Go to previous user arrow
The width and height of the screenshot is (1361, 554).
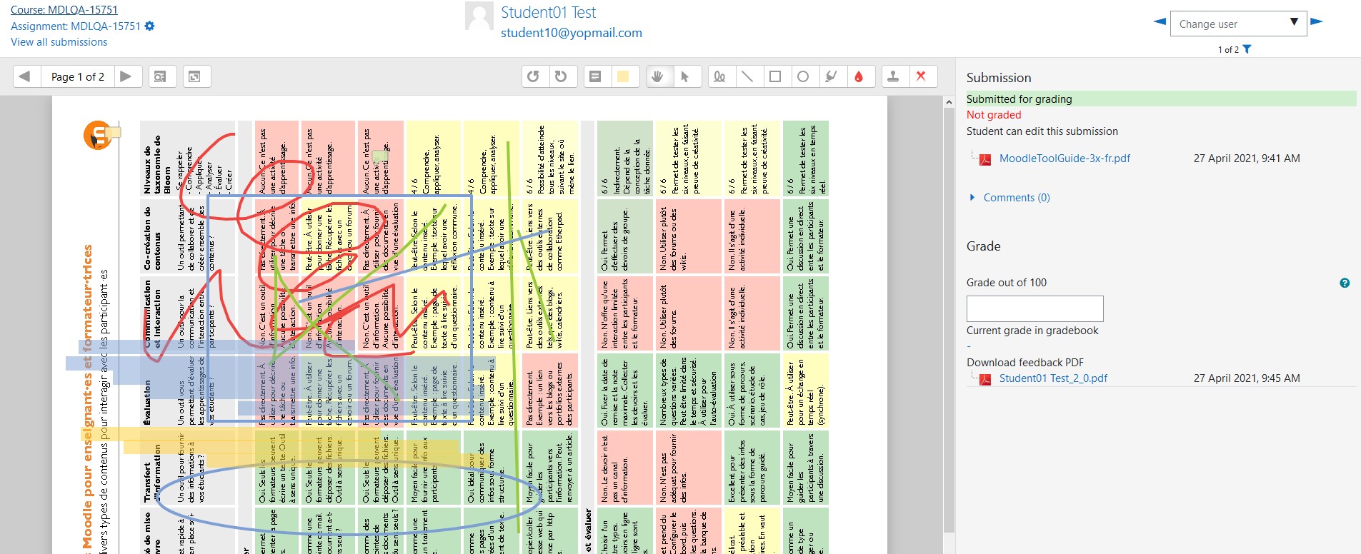click(1160, 22)
